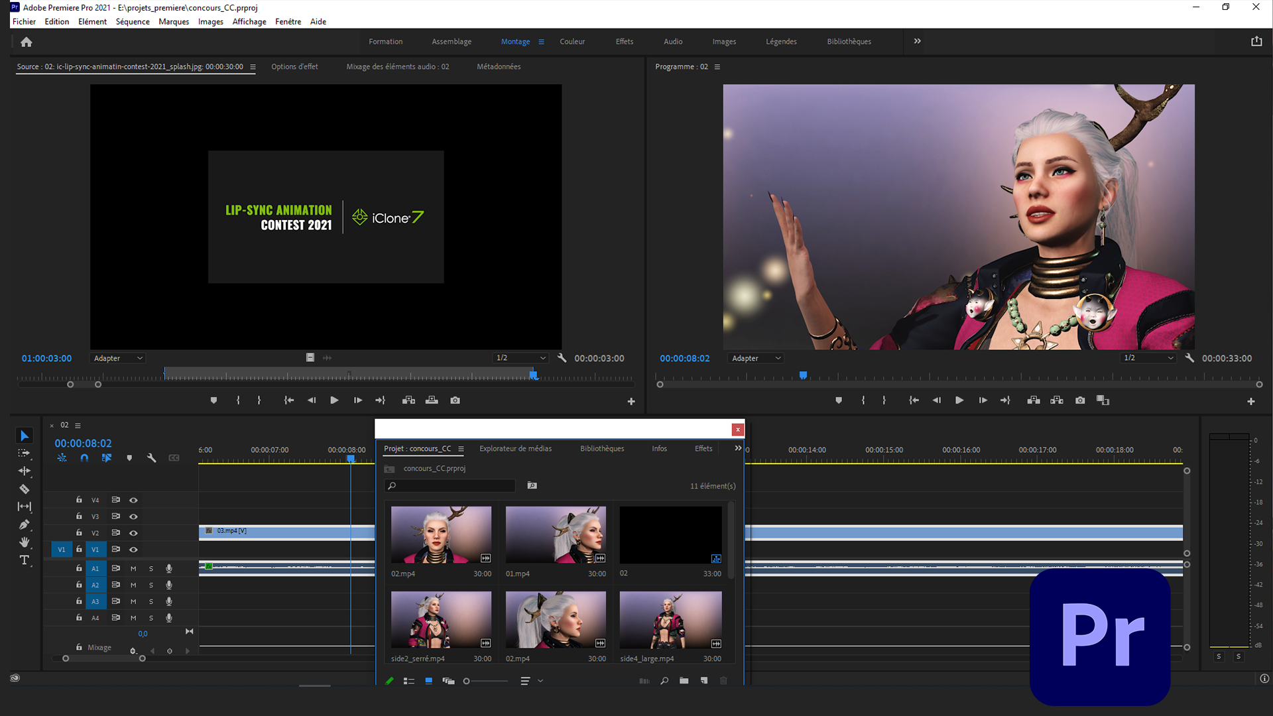Switch to the Couleur workspace
Image resolution: width=1273 pixels, height=716 pixels.
click(572, 41)
